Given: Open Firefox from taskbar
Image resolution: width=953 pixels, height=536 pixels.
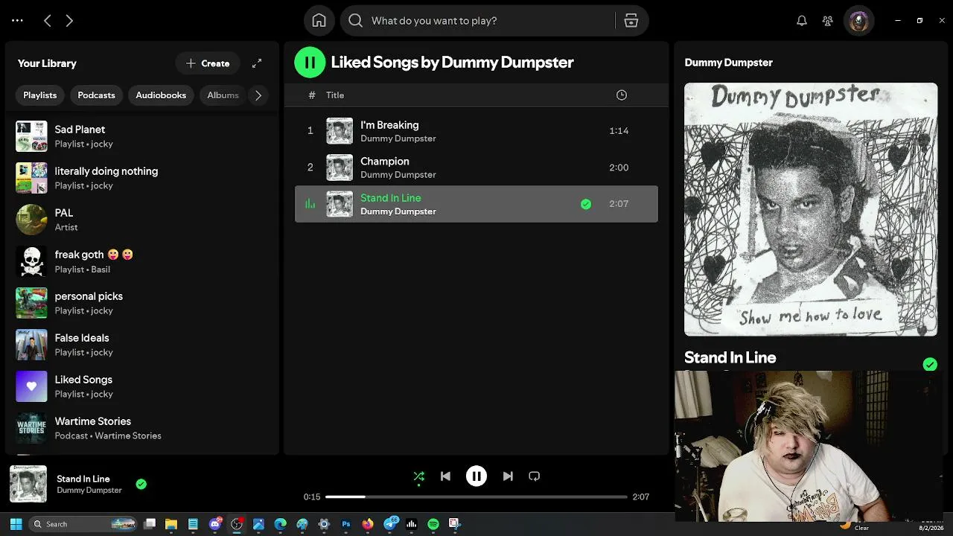Looking at the screenshot, I should (368, 524).
